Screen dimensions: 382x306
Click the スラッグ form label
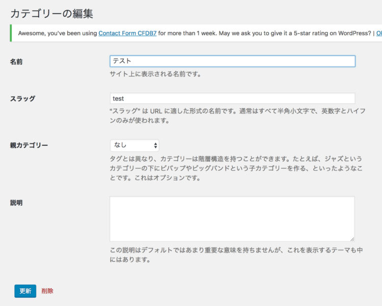pyautogui.click(x=22, y=99)
